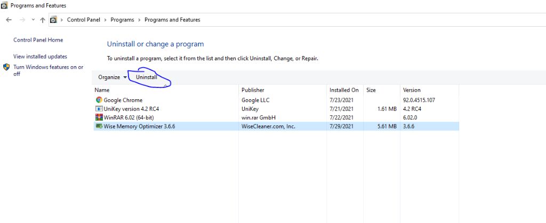Click install date 7/21/2021 cell
This screenshot has width=546, height=223.
point(342,109)
